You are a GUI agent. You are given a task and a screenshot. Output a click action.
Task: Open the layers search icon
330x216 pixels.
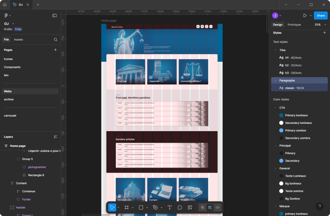coord(56,39)
